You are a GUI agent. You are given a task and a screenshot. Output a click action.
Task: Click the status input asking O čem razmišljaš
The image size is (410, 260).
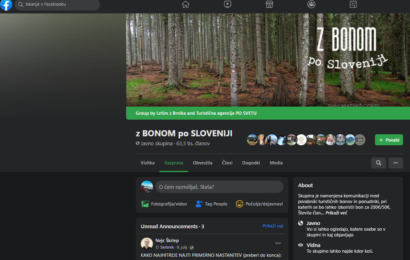point(219,187)
